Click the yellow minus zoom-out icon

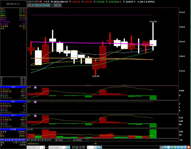click(x=172, y=147)
